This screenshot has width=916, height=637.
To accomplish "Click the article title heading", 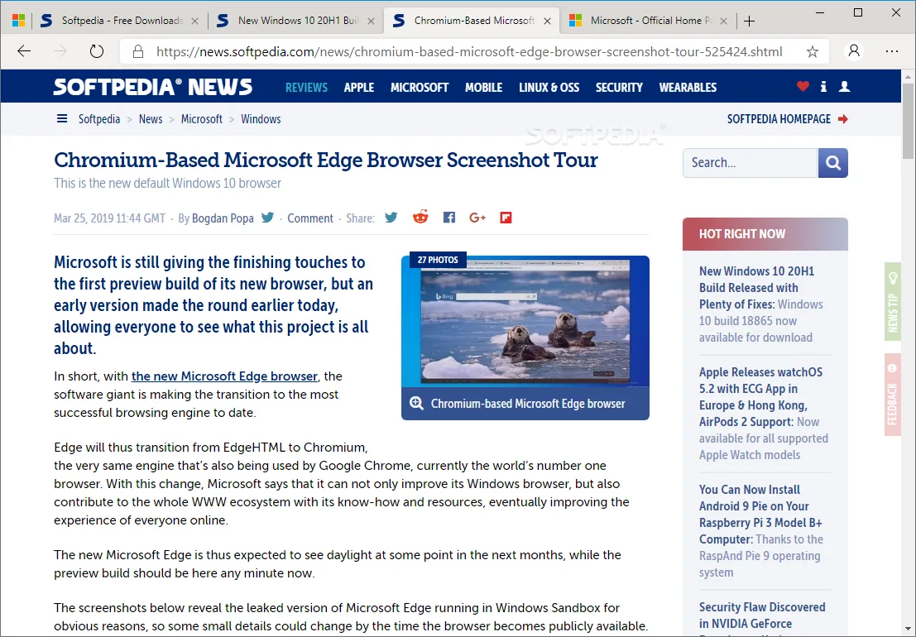I will [x=325, y=160].
